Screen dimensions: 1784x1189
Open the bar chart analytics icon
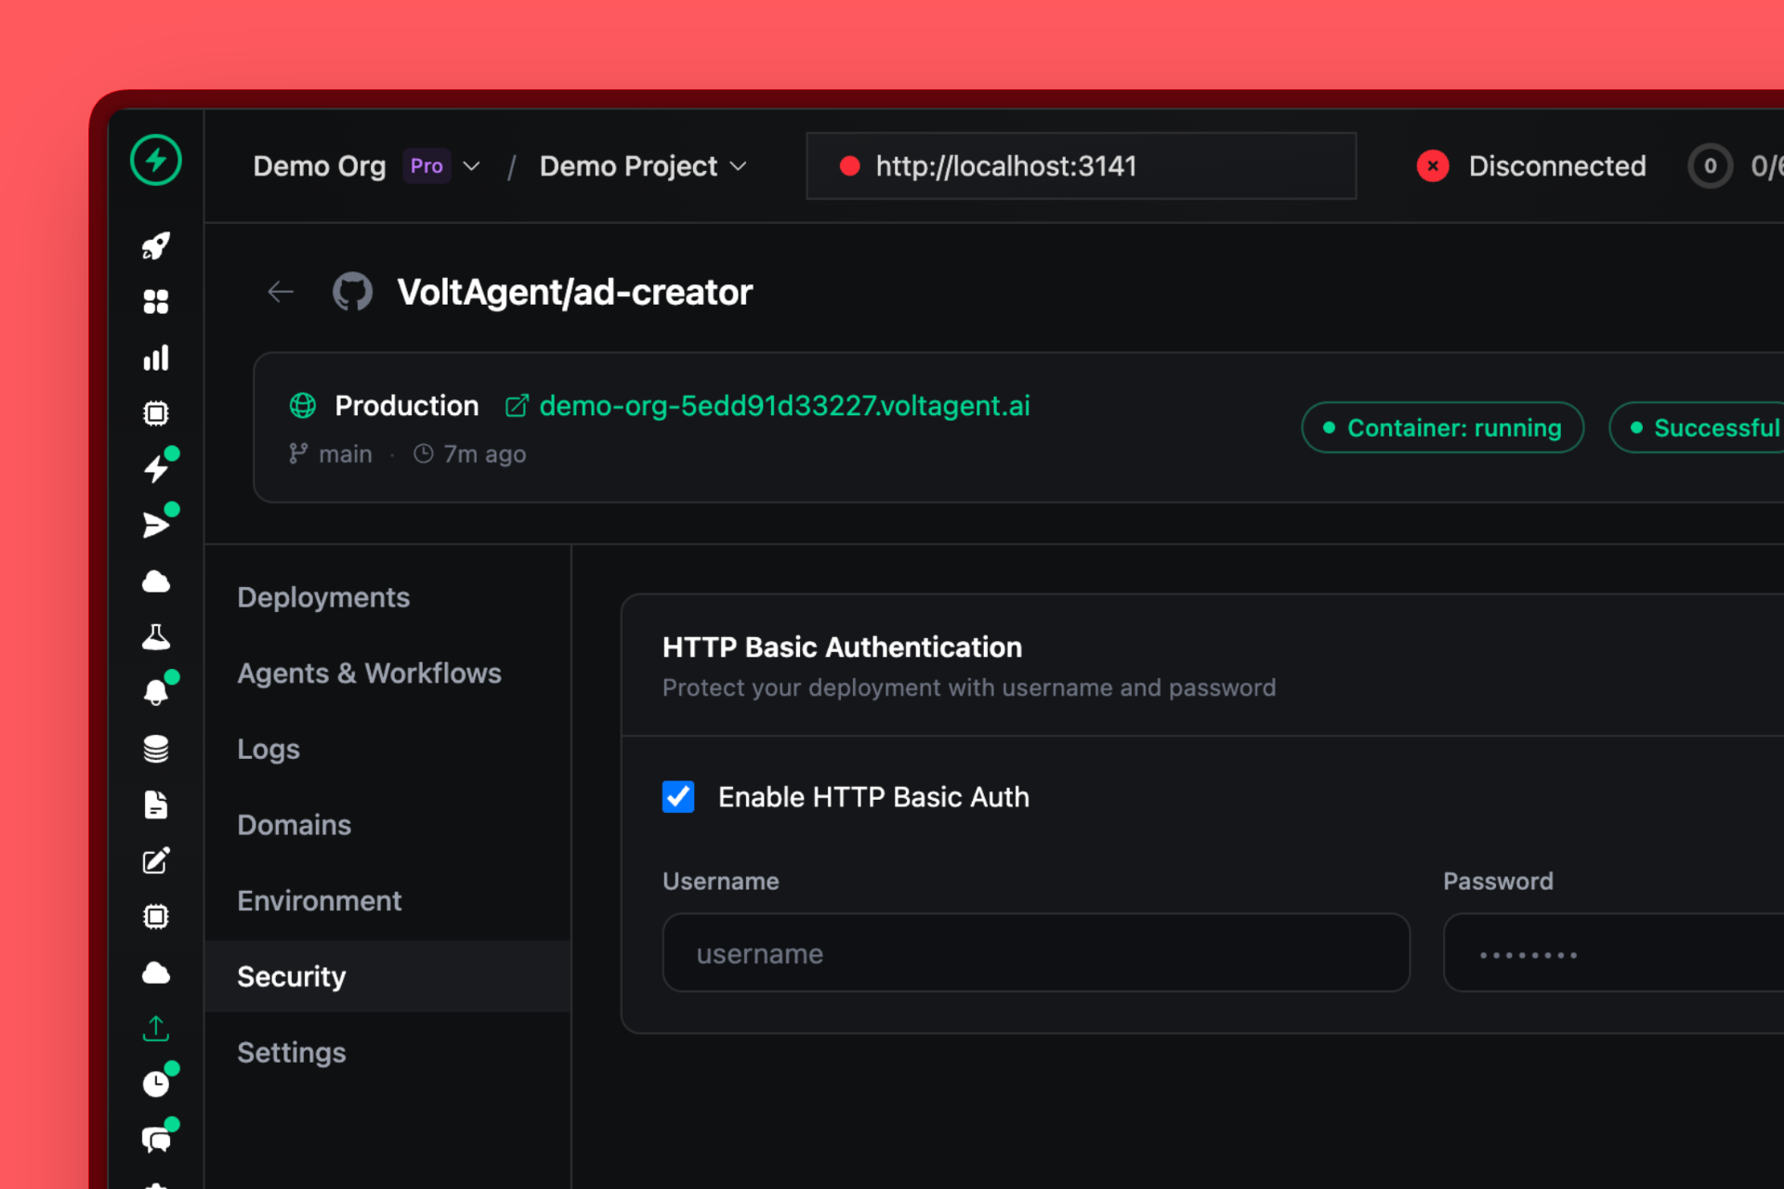156,358
